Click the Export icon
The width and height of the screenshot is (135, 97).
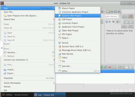click(x=5, y=73)
